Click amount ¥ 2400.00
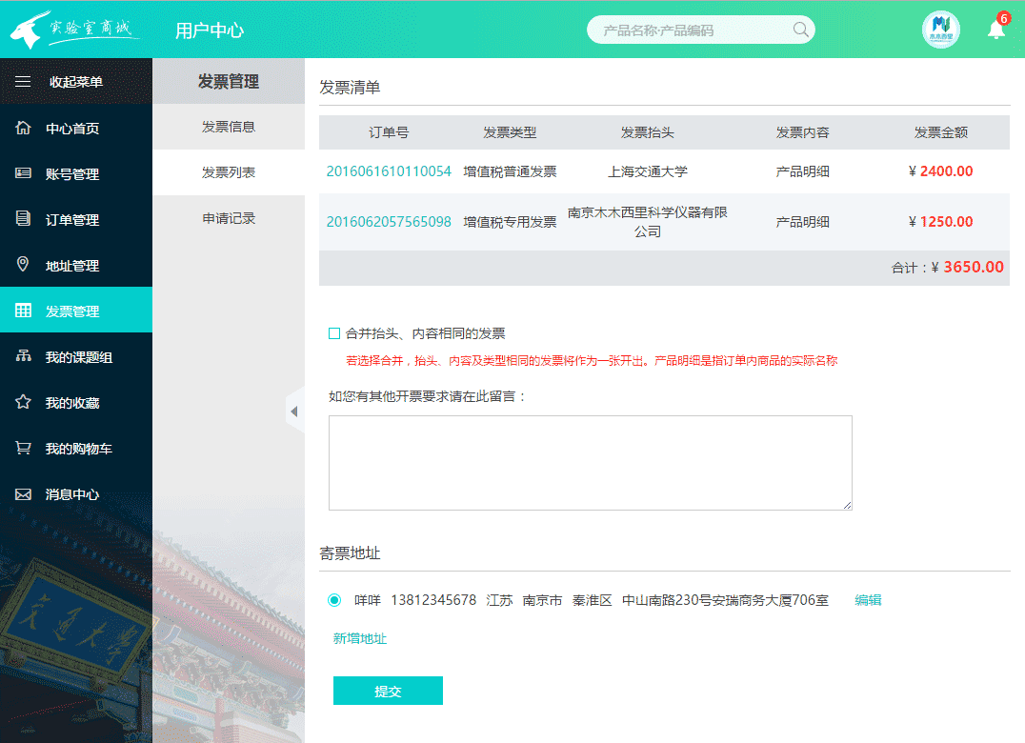Viewport: 1025px width, 743px height. 940,171
